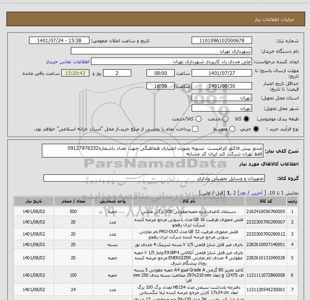
Task: Select the متوسط purchase type radio
Action: coord(232,129)
